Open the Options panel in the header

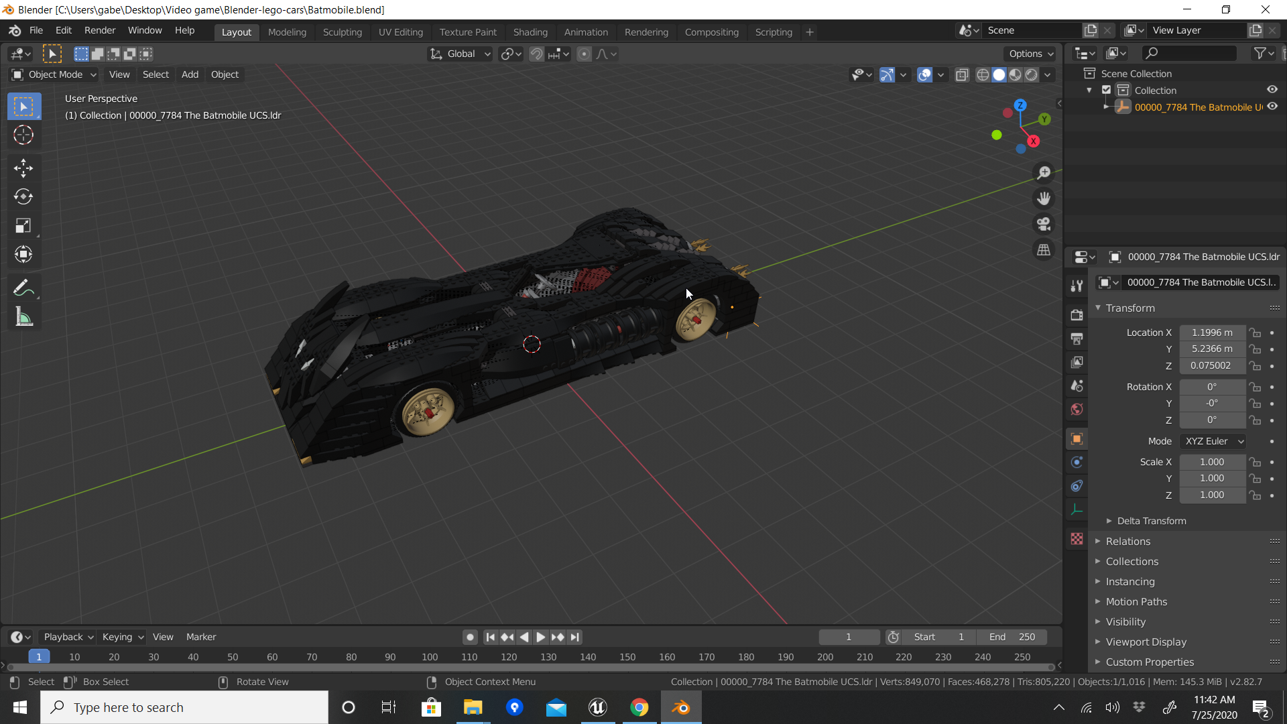1030,54
